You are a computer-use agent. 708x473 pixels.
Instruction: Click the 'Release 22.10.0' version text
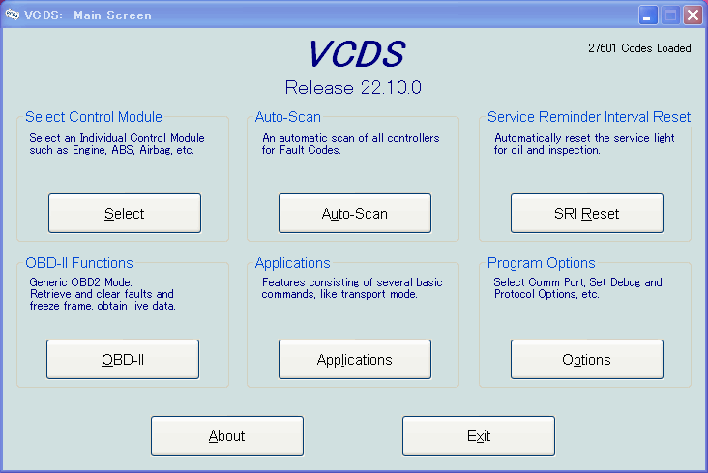click(x=353, y=87)
